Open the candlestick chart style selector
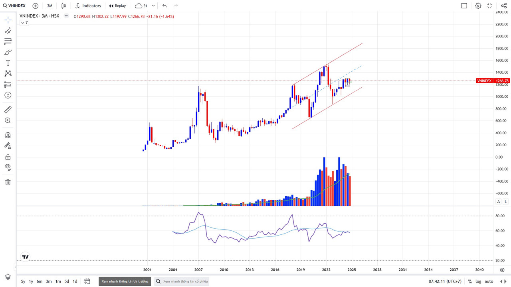The image size is (511, 287). (64, 6)
